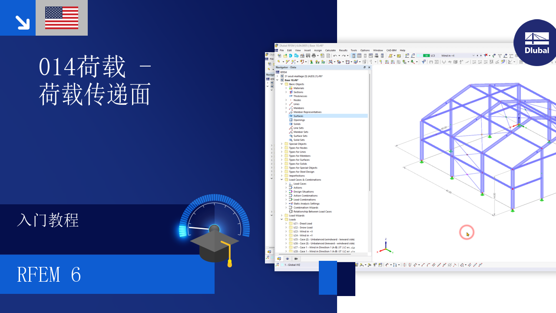
Task: Select Materials in the Basic Objects tree
Action: (x=300, y=88)
